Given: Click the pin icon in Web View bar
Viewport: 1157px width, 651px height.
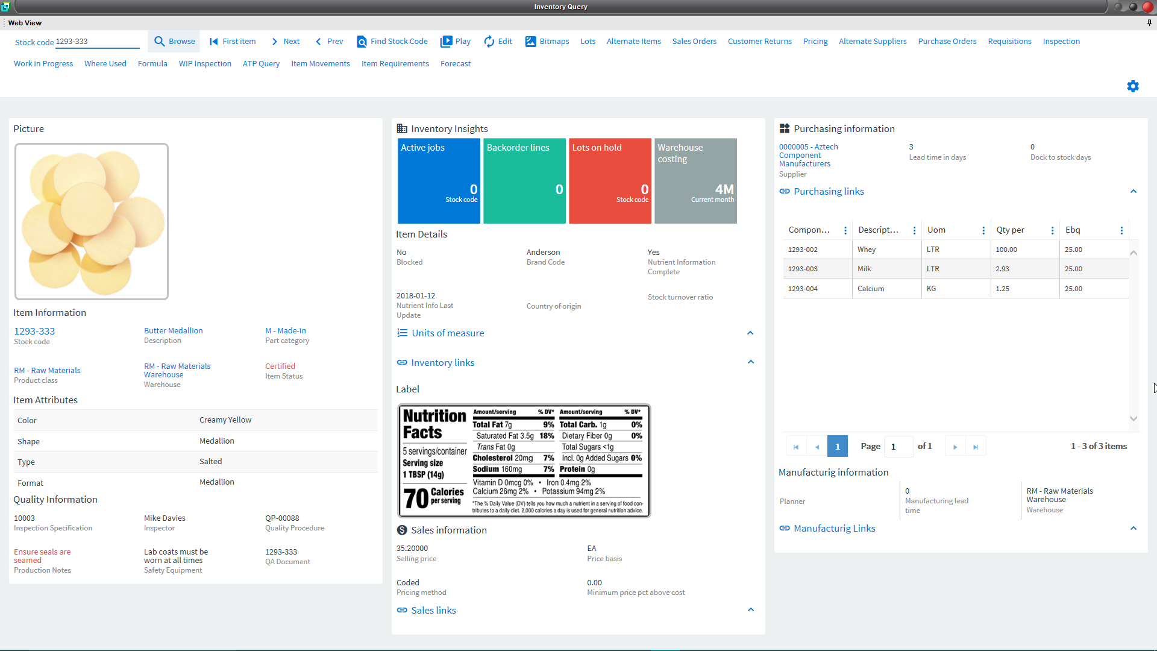Looking at the screenshot, I should [x=1149, y=23].
